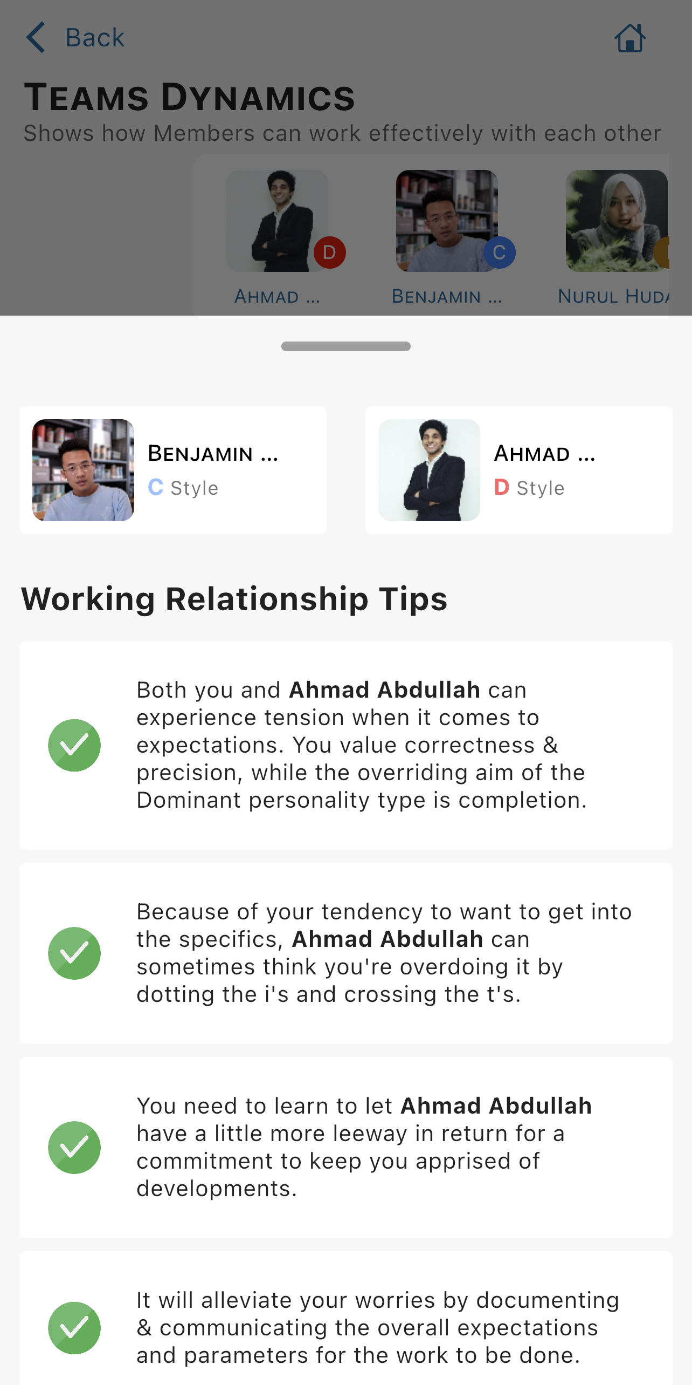This screenshot has height=1385, width=692.
Task: Tap the checkmark beside the leeway tip
Action: click(74, 1147)
